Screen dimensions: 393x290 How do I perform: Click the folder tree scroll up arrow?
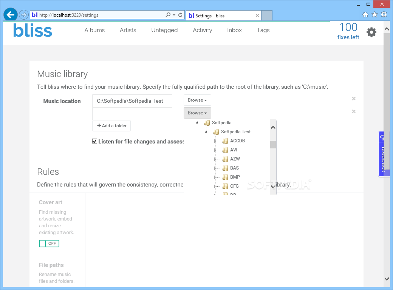273,128
